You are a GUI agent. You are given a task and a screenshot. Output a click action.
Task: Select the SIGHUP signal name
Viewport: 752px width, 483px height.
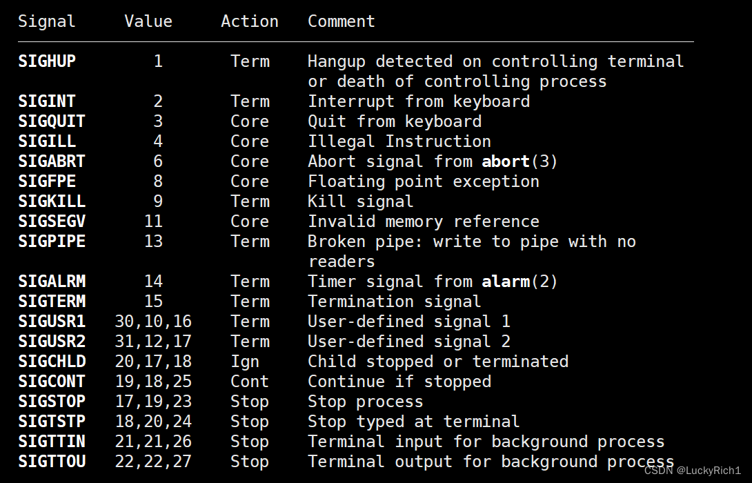(47, 61)
